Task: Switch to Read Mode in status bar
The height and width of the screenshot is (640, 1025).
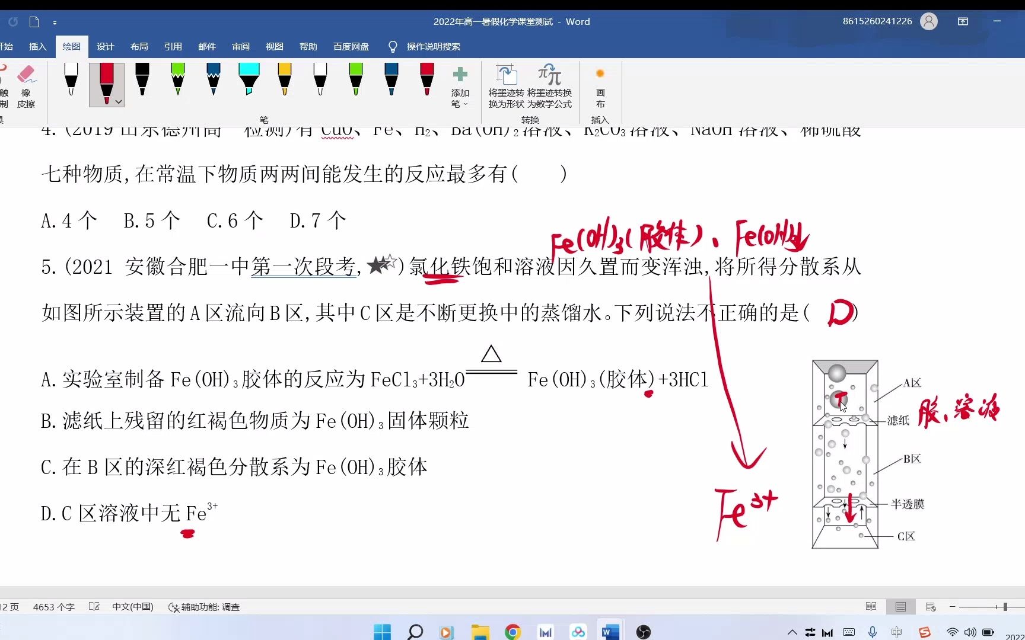Action: [871, 607]
